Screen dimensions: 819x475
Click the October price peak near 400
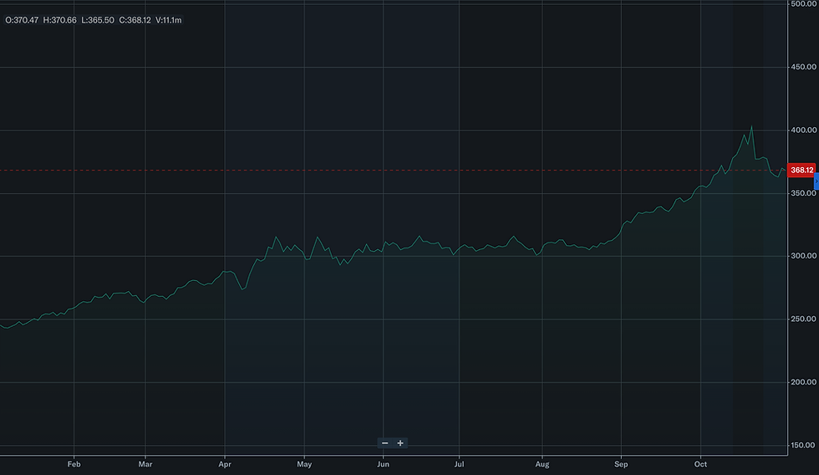(751, 126)
